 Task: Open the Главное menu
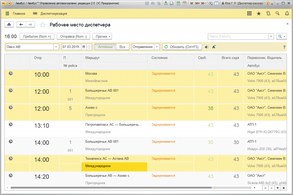coord(15,13)
